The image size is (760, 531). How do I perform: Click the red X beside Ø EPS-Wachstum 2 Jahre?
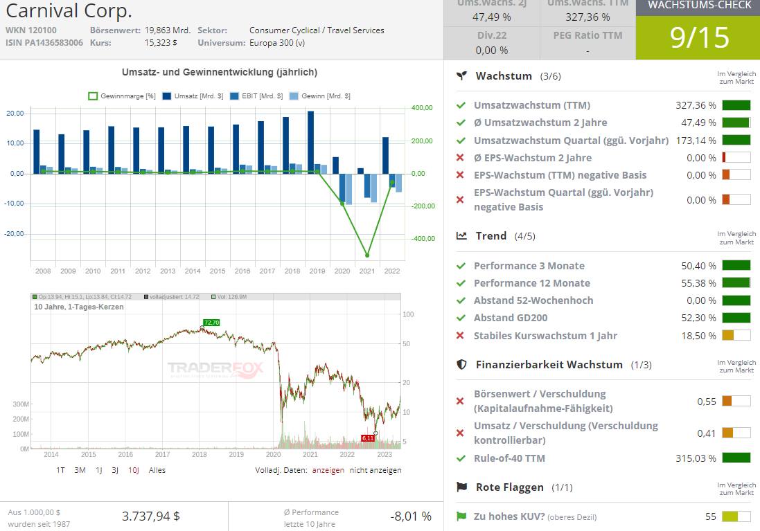click(x=461, y=157)
